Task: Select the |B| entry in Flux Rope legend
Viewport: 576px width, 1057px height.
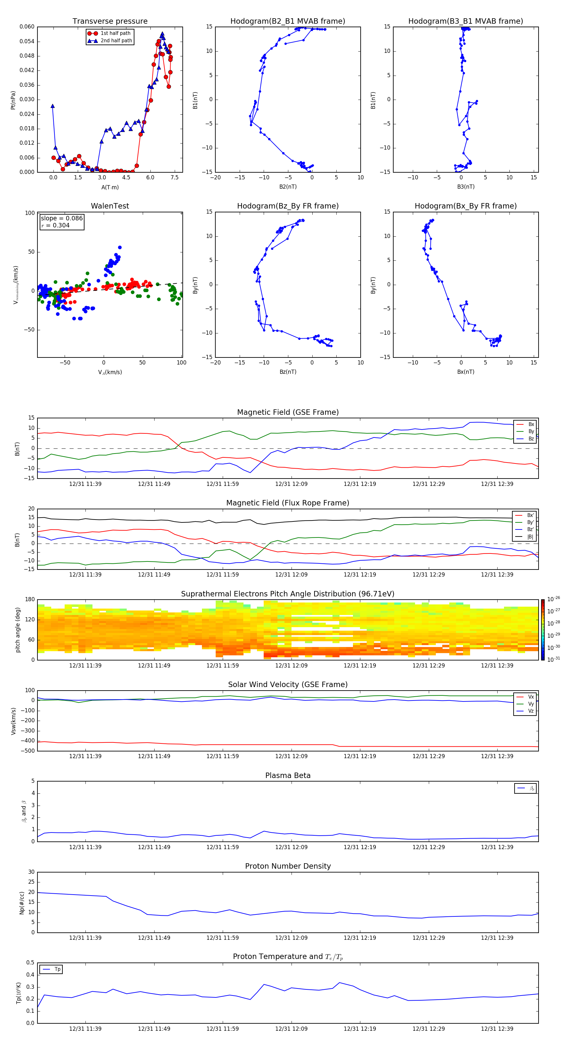Action: 524,537
